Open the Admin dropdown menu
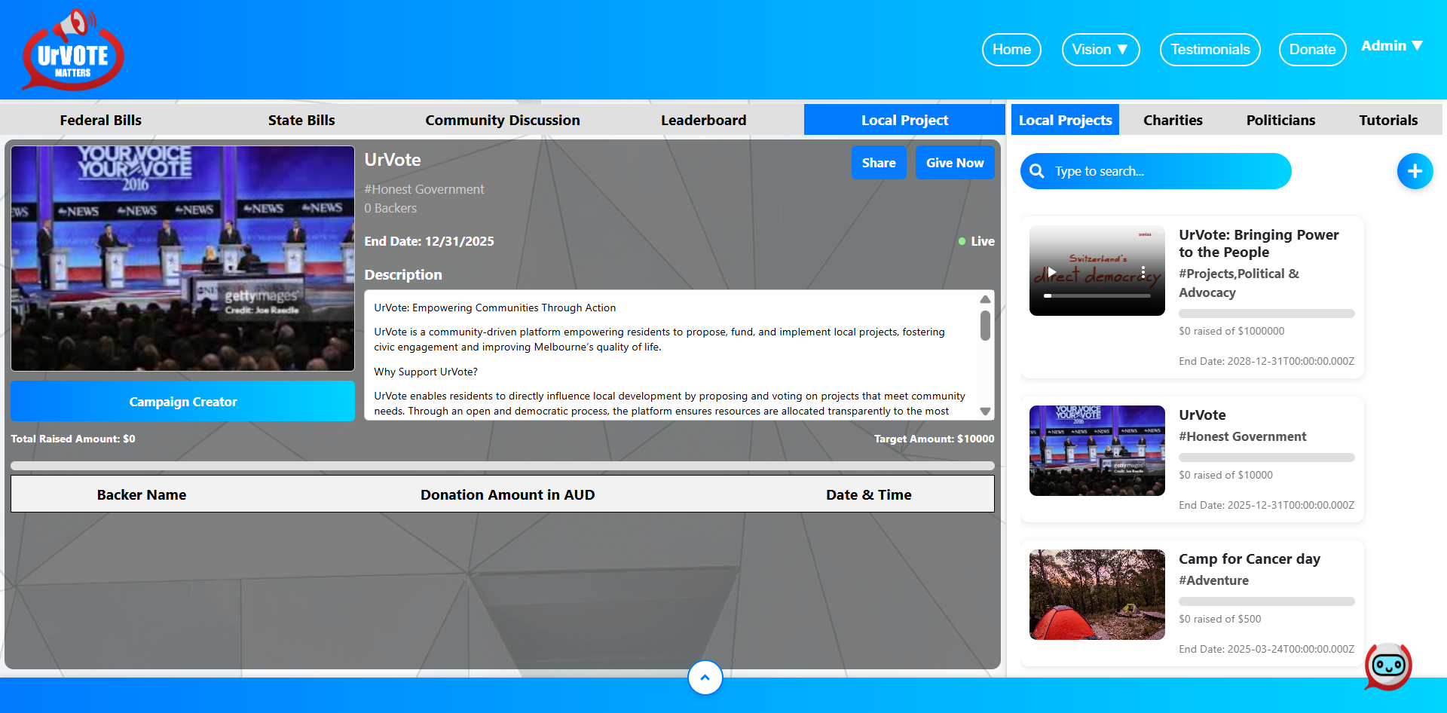The width and height of the screenshot is (1447, 713). click(1391, 46)
